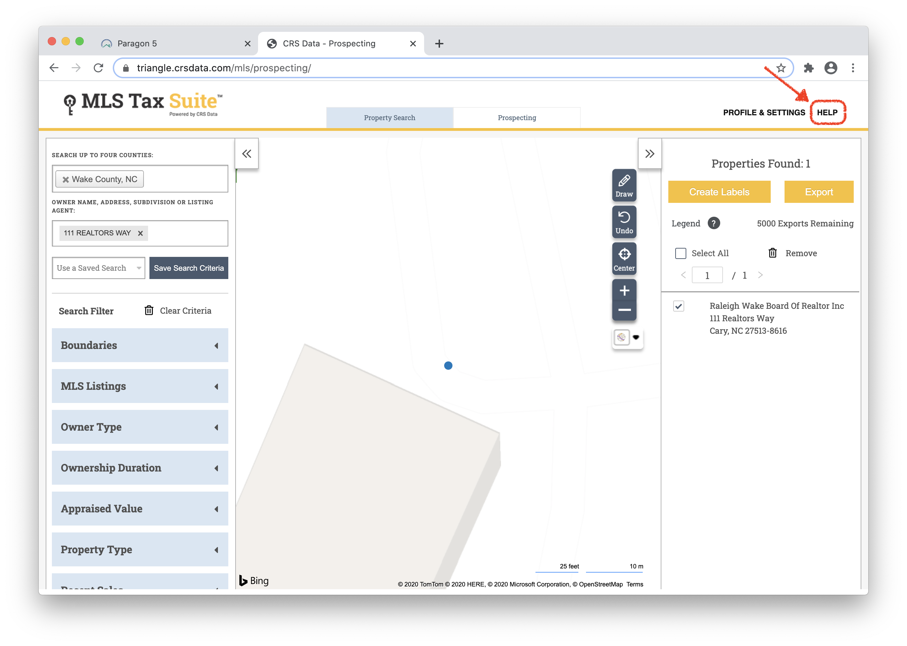
Task: Open the HELP menu
Action: [827, 113]
